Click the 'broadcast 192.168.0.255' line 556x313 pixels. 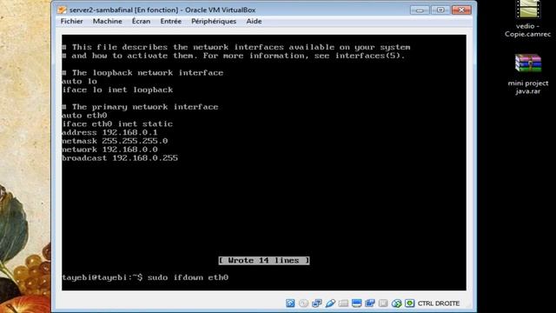pos(120,158)
